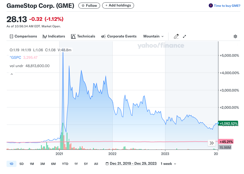Click the -0.32 price change value
This screenshot has height=174, width=244.
point(36,19)
